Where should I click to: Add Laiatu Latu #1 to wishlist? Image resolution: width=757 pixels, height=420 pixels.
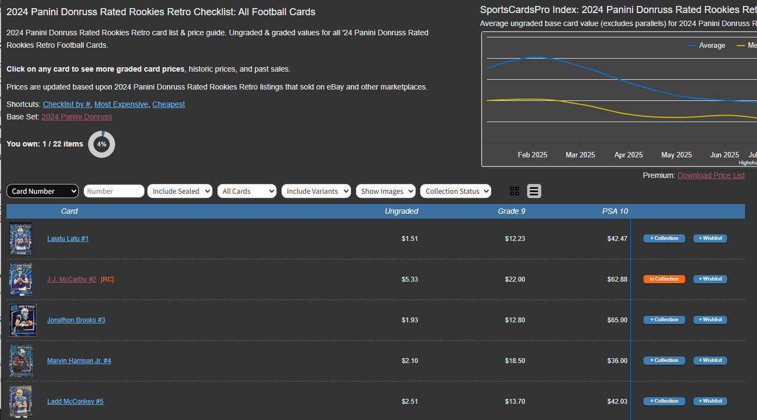710,238
